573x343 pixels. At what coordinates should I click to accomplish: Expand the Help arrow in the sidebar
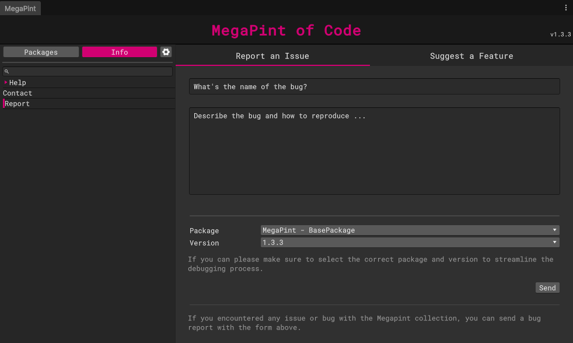point(6,82)
